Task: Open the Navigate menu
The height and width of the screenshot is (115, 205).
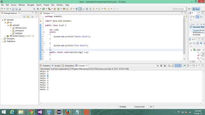Action: tap(31, 5)
